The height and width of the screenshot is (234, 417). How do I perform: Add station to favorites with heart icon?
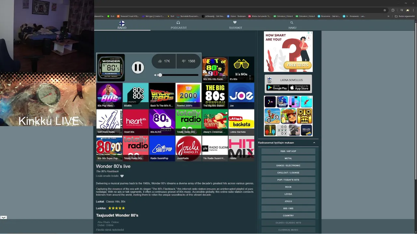[x=122, y=176]
